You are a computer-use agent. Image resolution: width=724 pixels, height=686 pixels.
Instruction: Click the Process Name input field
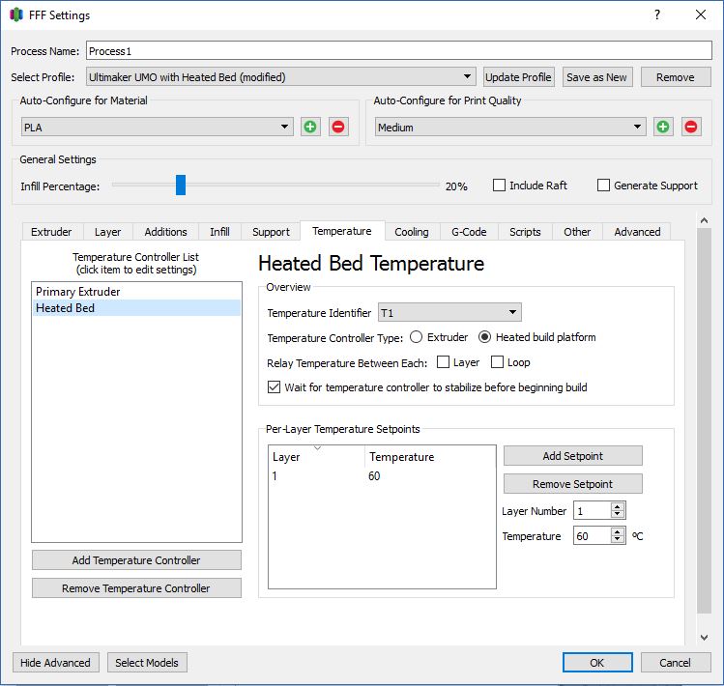click(398, 51)
